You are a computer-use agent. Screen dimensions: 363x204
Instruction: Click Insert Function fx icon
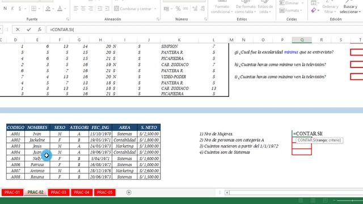40,29
